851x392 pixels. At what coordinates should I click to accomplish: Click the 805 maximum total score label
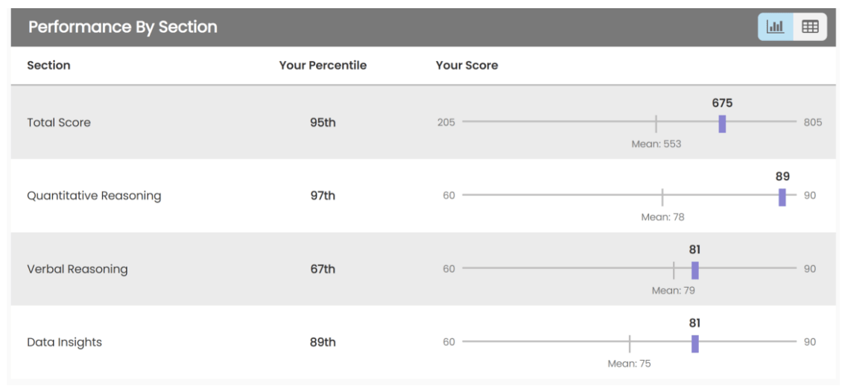pos(812,123)
